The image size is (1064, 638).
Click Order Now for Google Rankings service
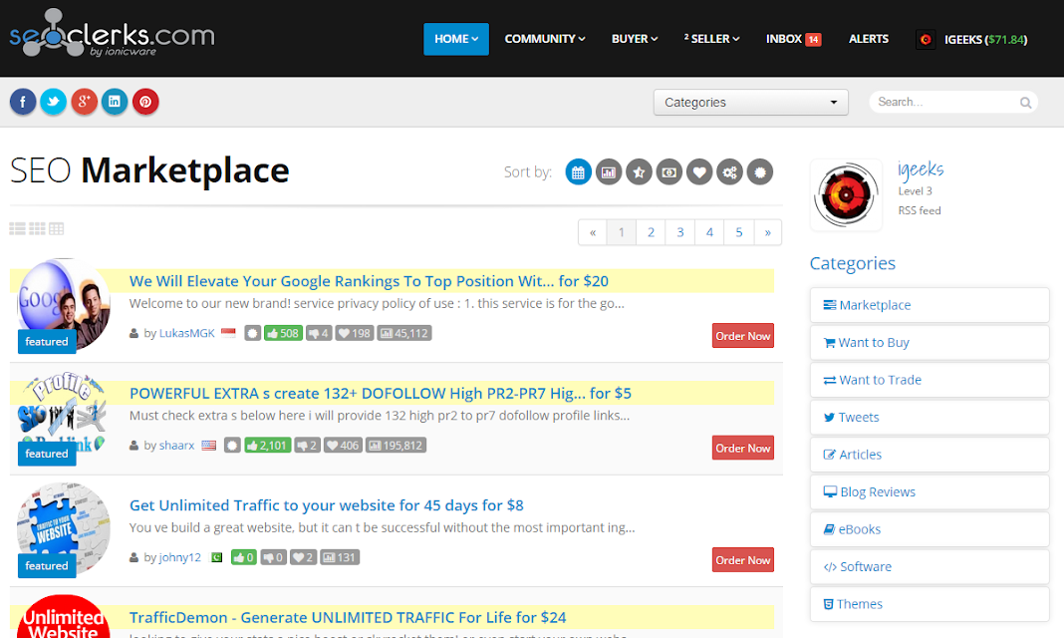tap(743, 336)
